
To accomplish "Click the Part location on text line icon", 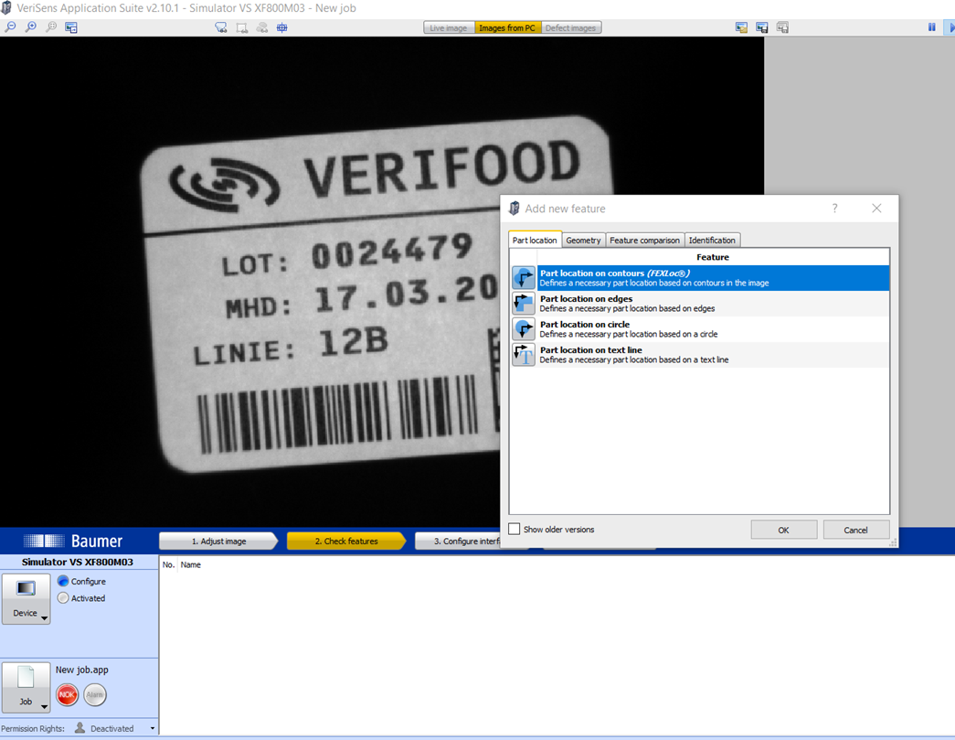I will tap(523, 355).
